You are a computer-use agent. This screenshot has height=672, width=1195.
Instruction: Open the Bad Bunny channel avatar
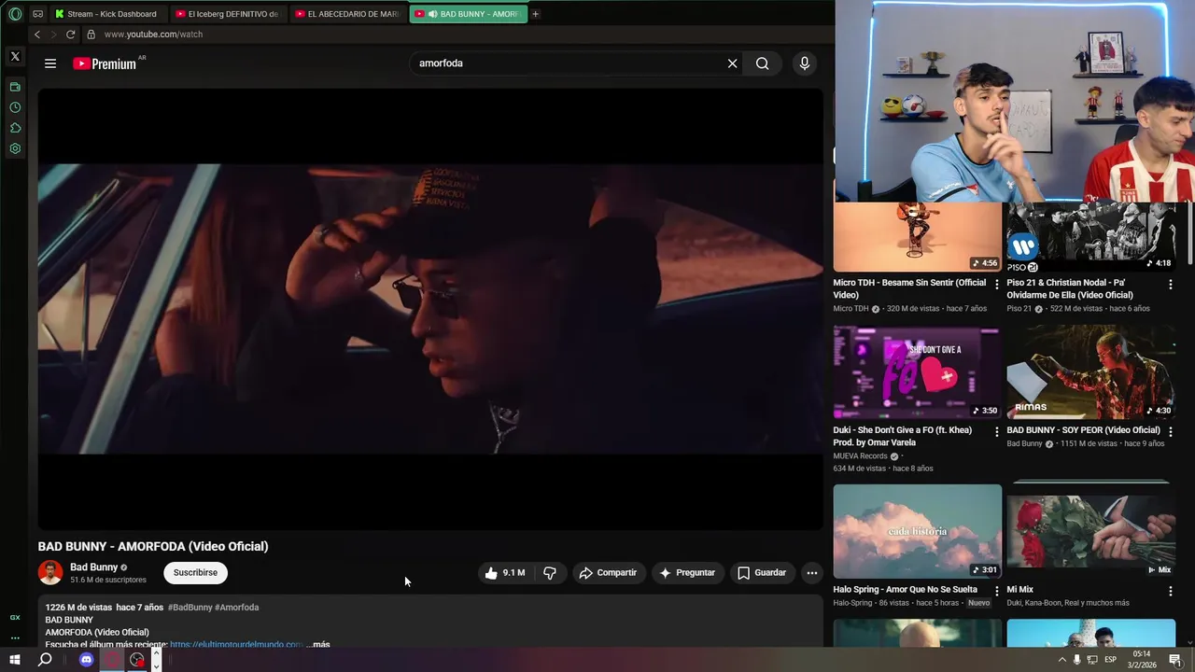50,572
